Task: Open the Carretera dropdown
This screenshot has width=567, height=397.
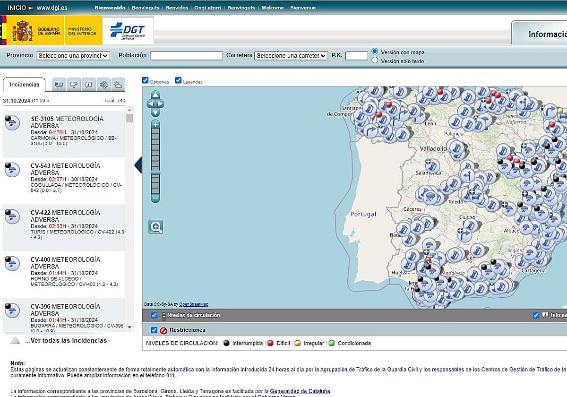Action: (291, 56)
